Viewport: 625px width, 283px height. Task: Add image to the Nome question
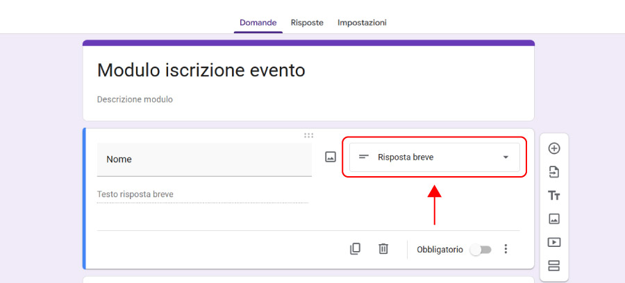pos(331,157)
